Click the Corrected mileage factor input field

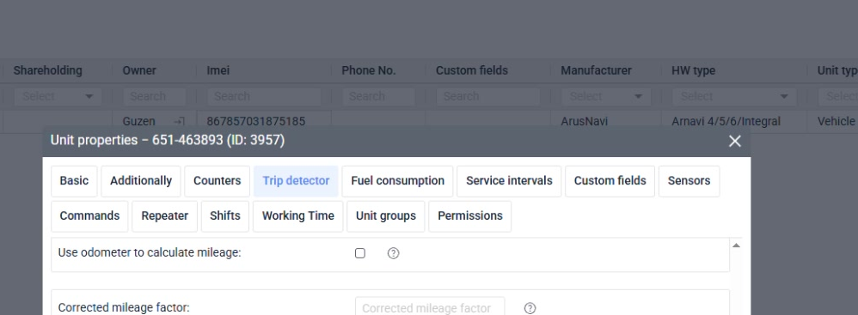[430, 306]
